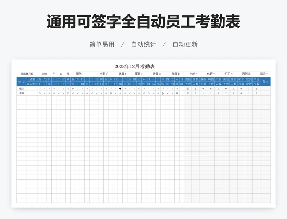Image resolution: width=287 pixels, height=219 pixels.
Task: Click the 出勤 √ legend entry
Action: 104,74
